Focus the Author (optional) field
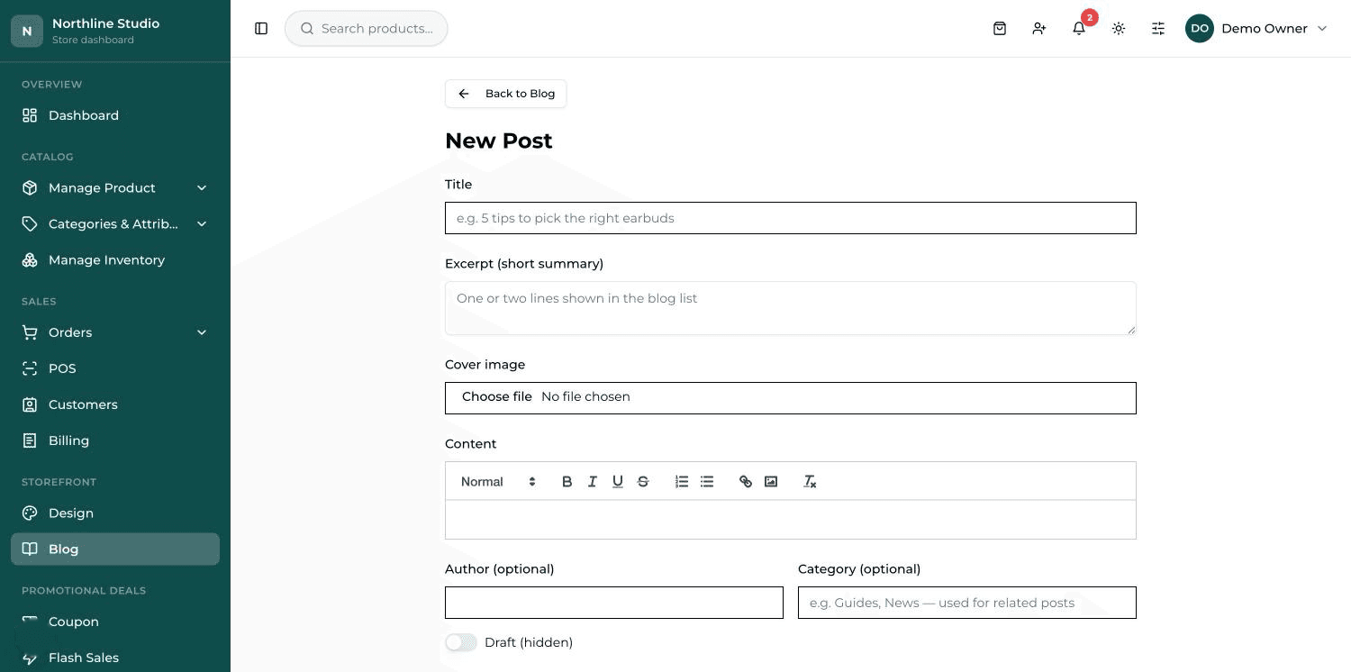 click(614, 603)
